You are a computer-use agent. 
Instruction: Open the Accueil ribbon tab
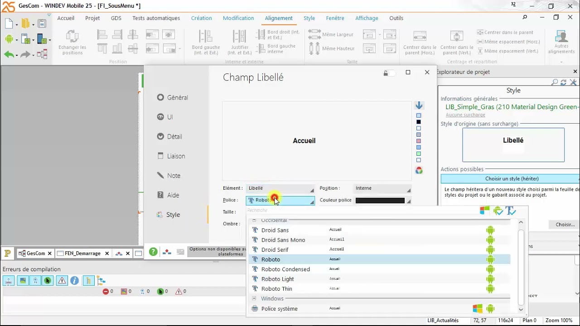point(66,18)
